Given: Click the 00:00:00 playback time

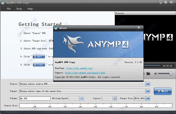Looking at the screenshot, I should tap(167, 66).
